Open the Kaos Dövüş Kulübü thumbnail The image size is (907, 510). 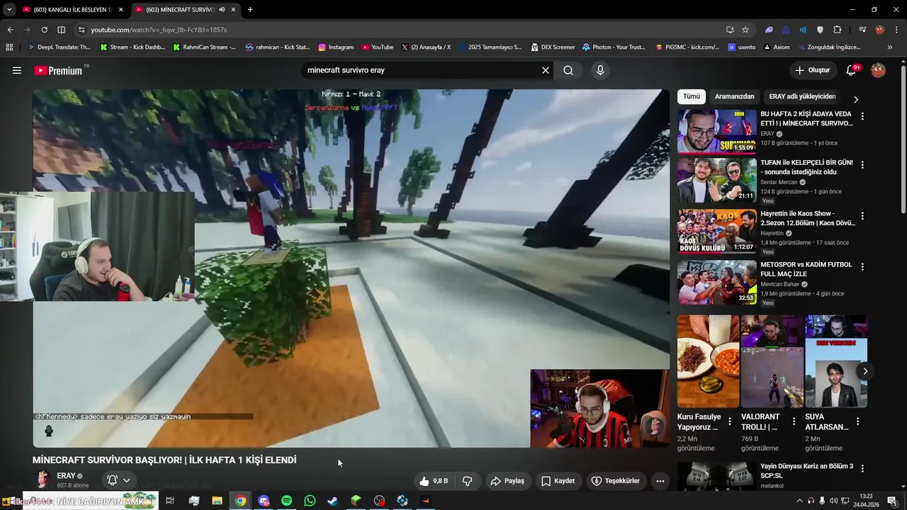pyautogui.click(x=716, y=231)
